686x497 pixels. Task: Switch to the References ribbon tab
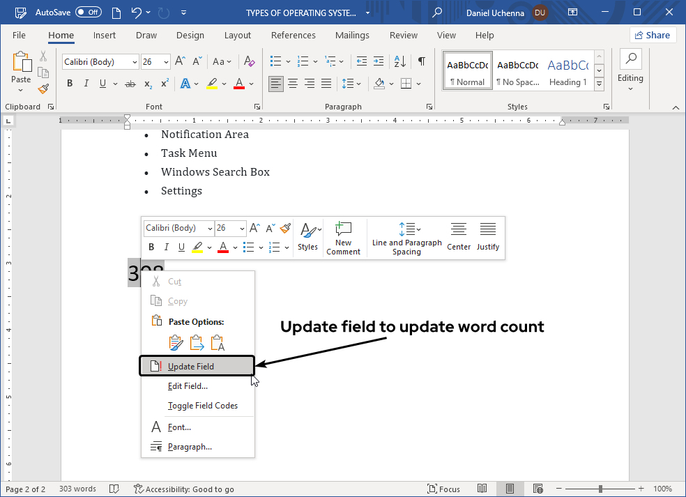pyautogui.click(x=294, y=35)
